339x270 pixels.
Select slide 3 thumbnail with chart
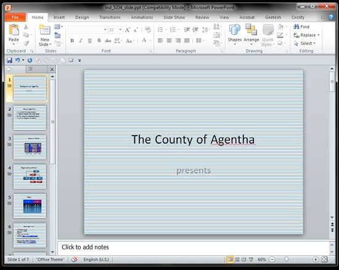point(30,147)
